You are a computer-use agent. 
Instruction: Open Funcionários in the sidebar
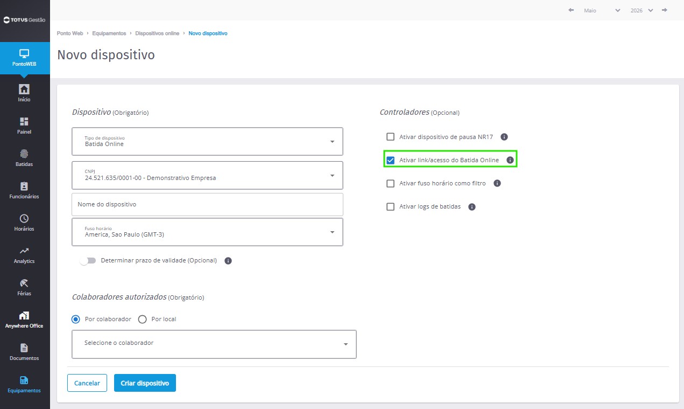click(x=24, y=190)
